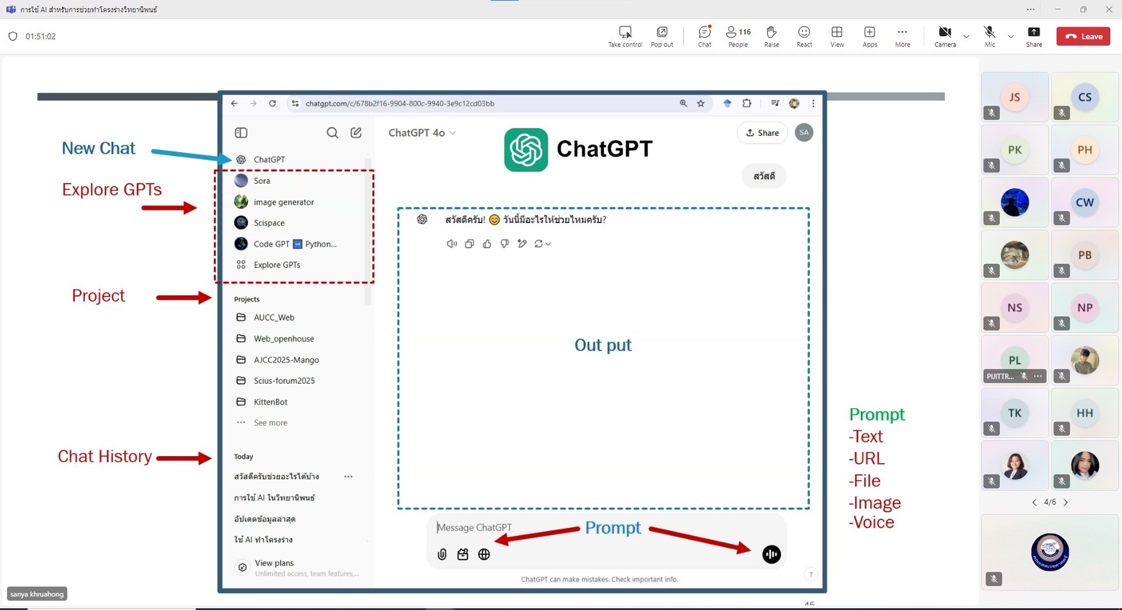Select ChatGPT in the sidebar
Image resolution: width=1122 pixels, height=610 pixels.
268,159
